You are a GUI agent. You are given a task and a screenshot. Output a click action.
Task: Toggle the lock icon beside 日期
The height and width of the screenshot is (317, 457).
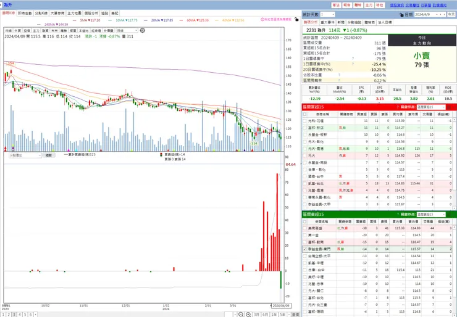click(401, 15)
